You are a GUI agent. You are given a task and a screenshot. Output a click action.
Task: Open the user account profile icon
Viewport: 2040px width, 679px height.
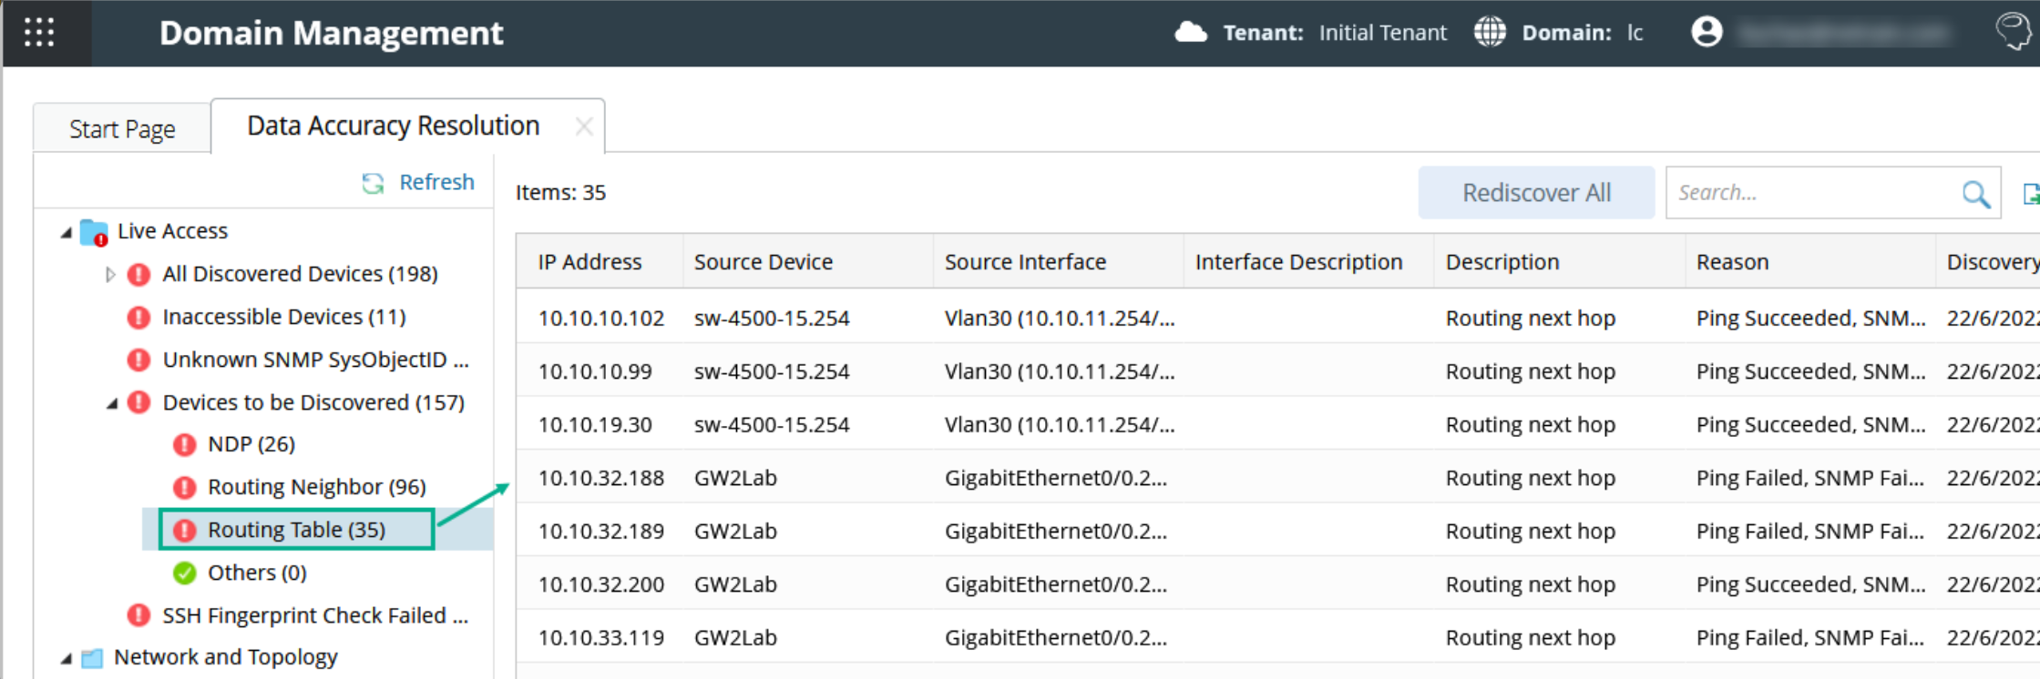click(x=1707, y=32)
